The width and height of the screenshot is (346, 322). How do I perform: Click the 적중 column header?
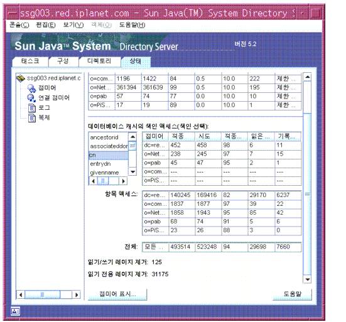coord(182,136)
